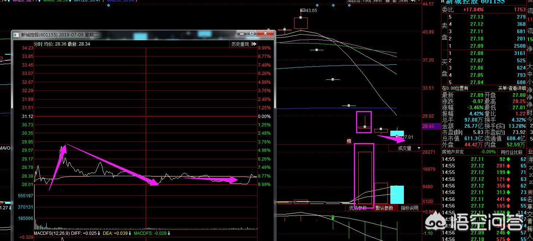Open the 优选参数 tab
Screen dimensions: 533x241
358,208
